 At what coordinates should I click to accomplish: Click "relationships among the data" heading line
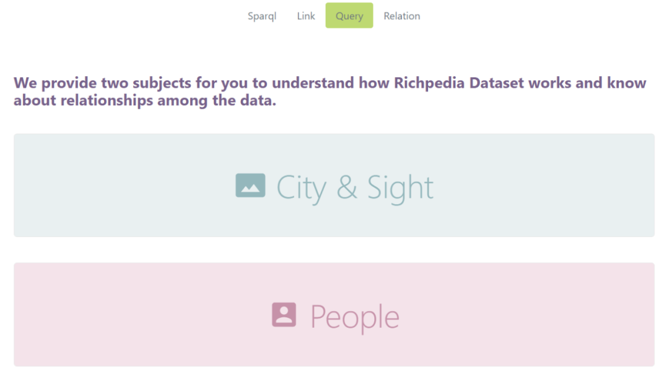[x=145, y=101]
